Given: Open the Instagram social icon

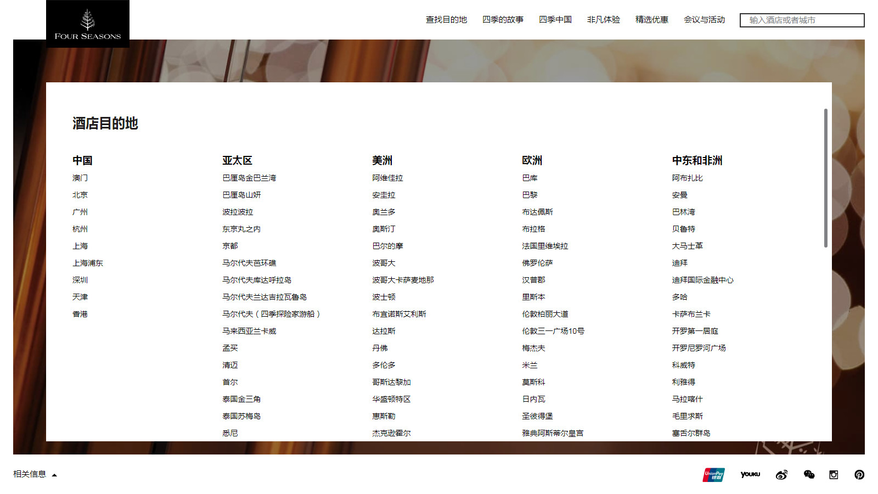Looking at the screenshot, I should coord(834,475).
